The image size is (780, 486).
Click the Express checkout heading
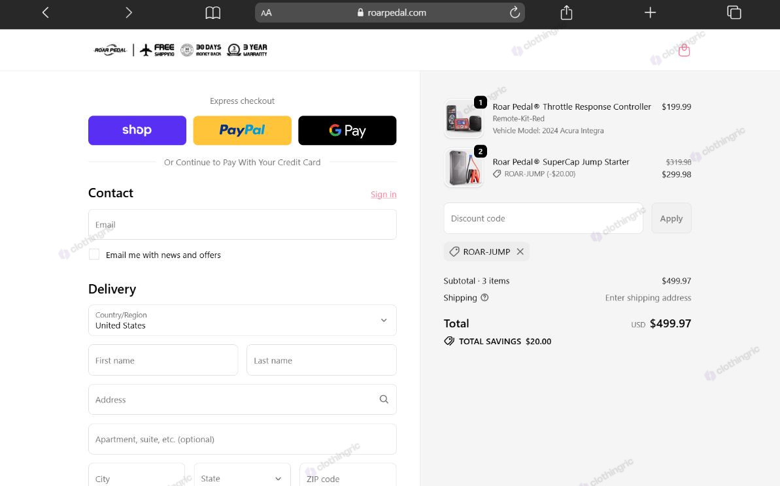point(243,101)
